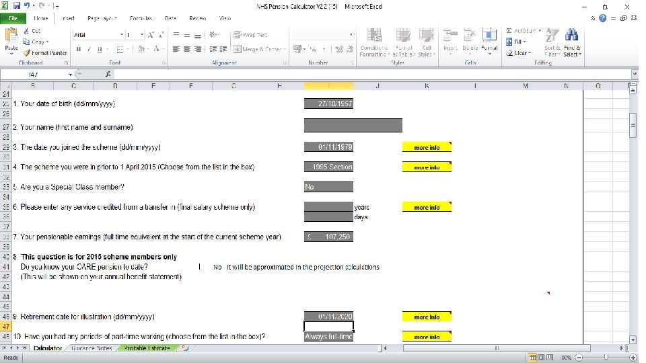Select the pensionable earnings cell 107,250
The image size is (646, 363).
(x=329, y=237)
